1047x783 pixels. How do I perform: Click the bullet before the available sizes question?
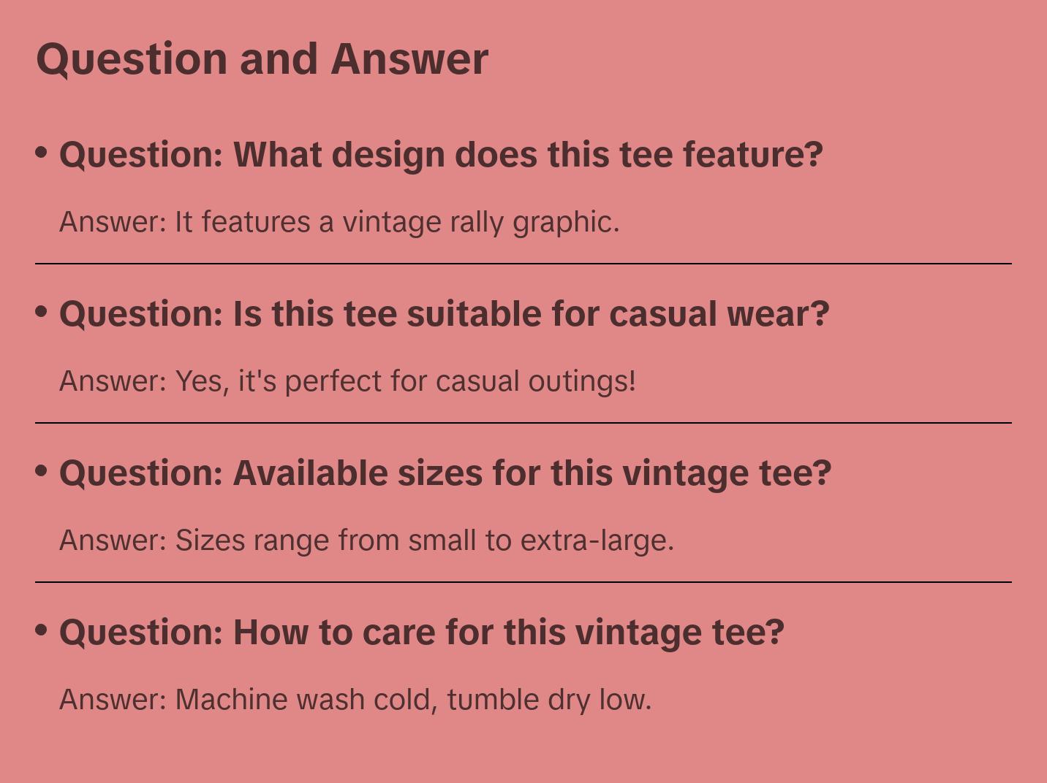point(42,470)
